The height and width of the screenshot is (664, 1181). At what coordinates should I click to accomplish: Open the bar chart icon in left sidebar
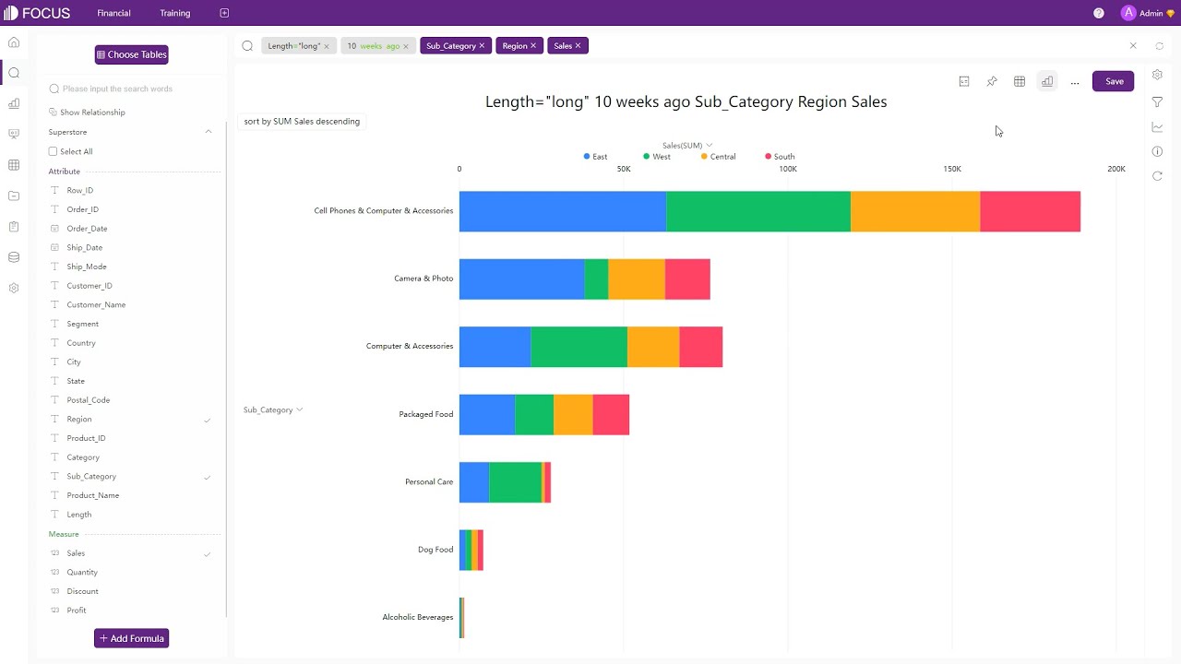(14, 104)
